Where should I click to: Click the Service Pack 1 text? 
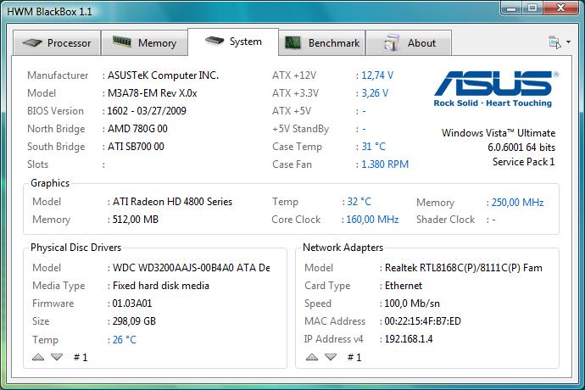523,162
